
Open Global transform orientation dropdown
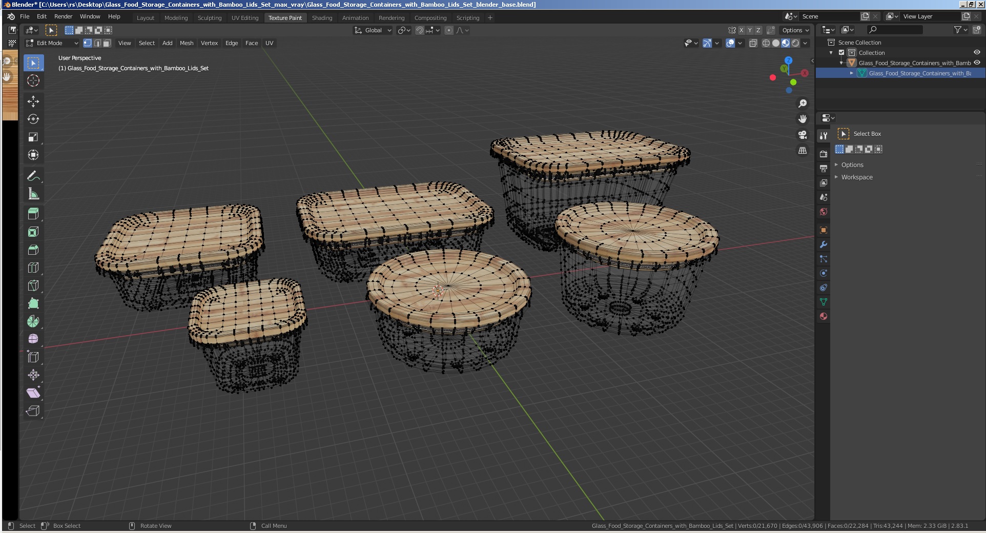[x=373, y=30]
